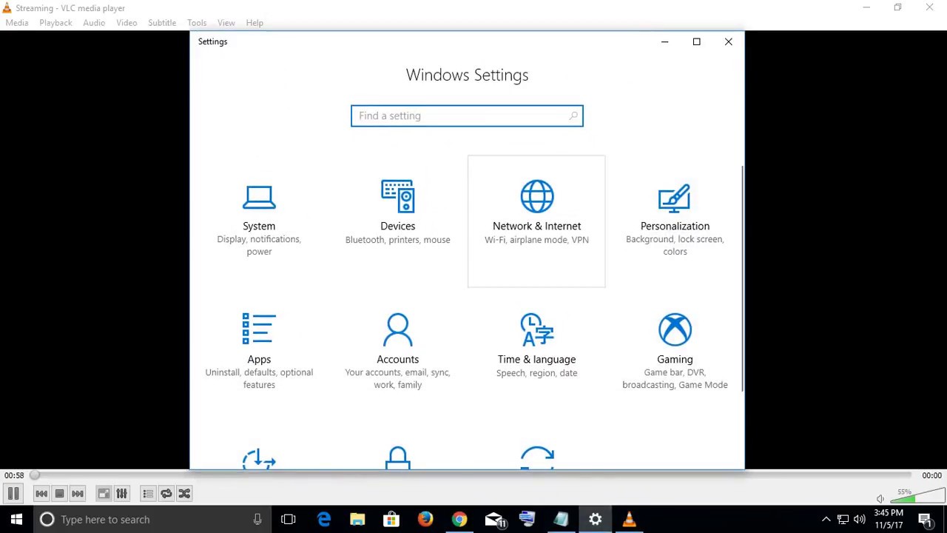Click the search magnifier in Find a setting
The height and width of the screenshot is (533, 947).
573,116
